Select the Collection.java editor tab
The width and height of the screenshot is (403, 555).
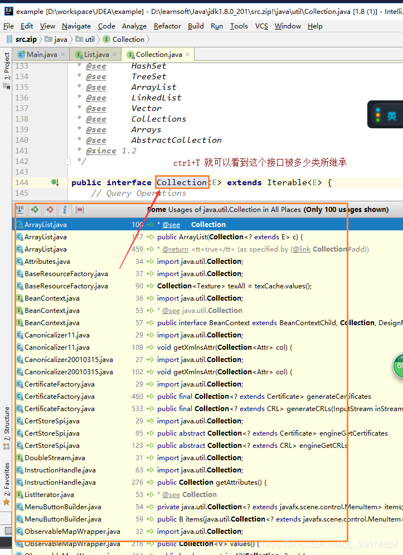tap(159, 55)
